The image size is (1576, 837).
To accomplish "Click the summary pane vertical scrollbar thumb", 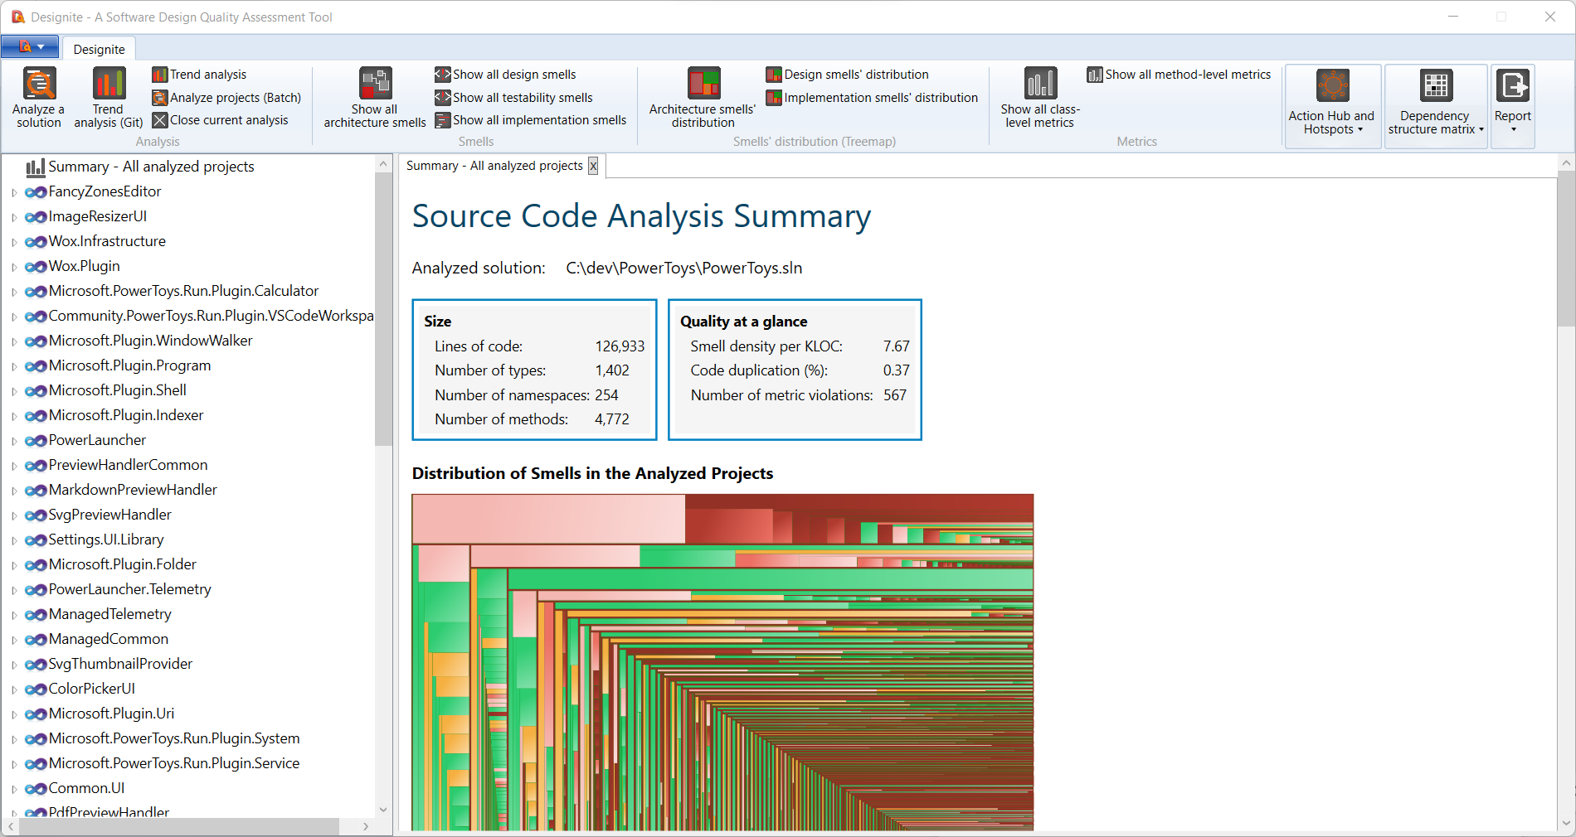I will pos(1566,250).
